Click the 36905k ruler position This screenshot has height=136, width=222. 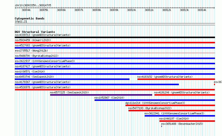pyautogui.click(x=44, y=10)
